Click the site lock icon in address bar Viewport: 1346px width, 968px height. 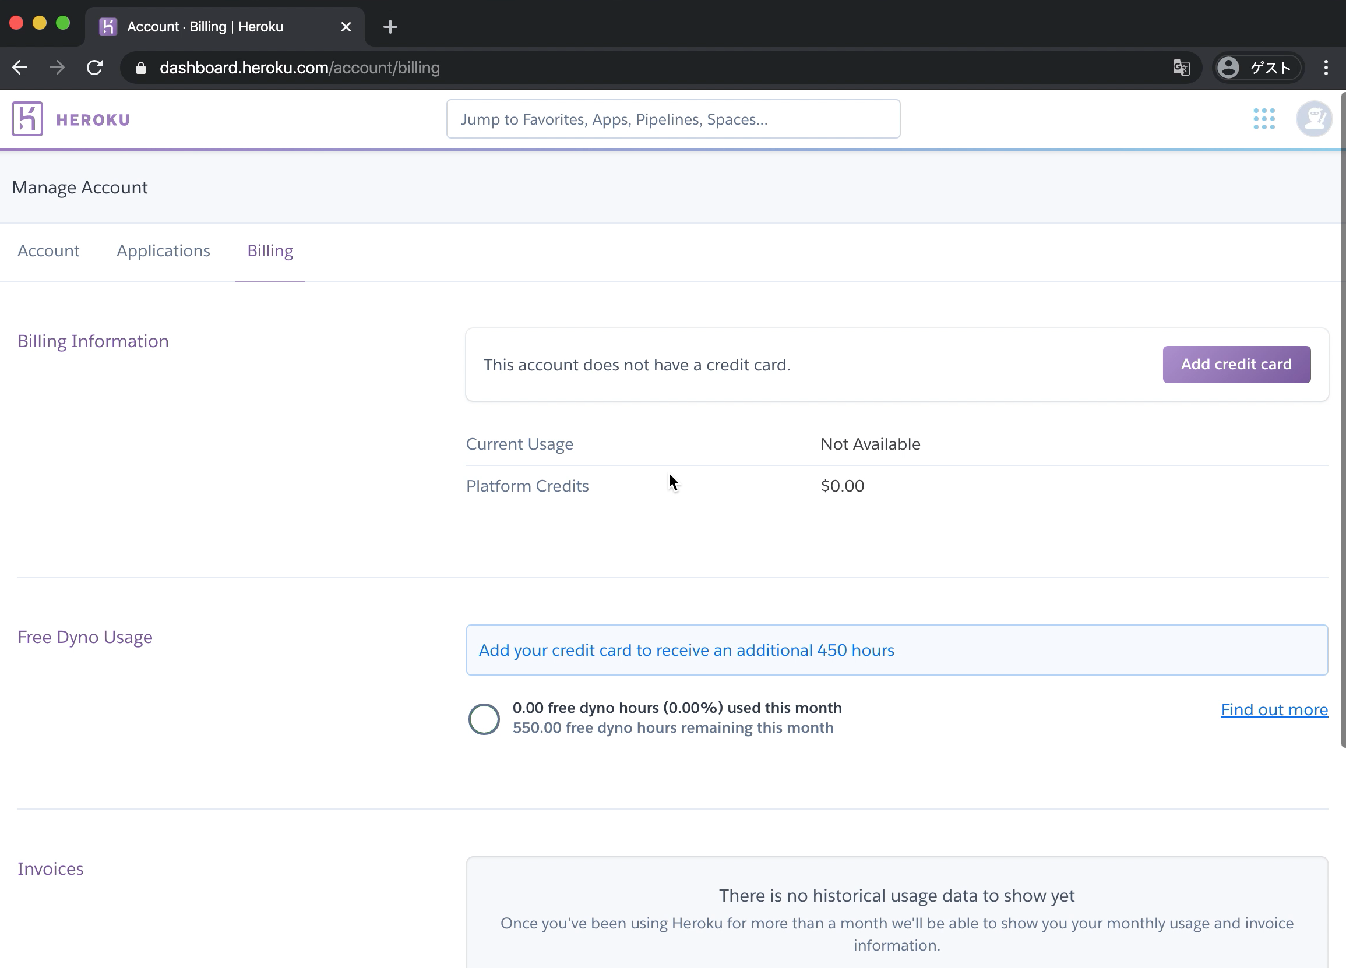(140, 68)
